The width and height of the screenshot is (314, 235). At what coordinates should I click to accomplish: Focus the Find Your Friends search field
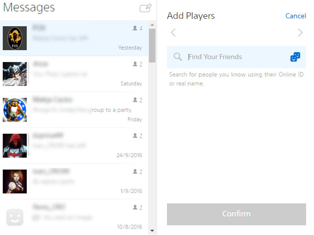coord(236,57)
